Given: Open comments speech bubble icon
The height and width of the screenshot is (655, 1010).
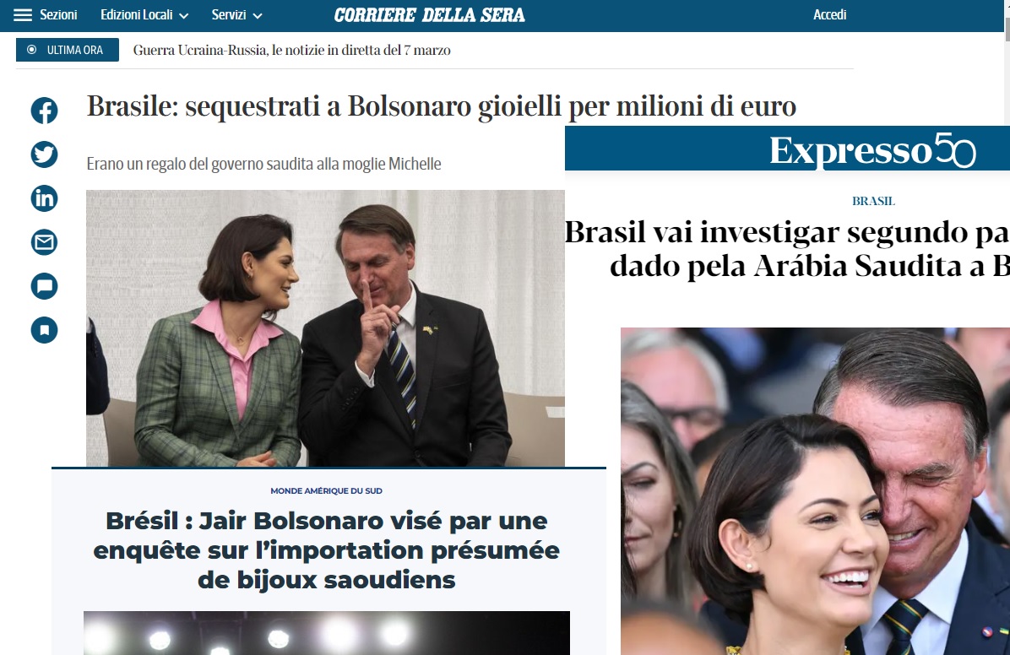Looking at the screenshot, I should tap(45, 286).
